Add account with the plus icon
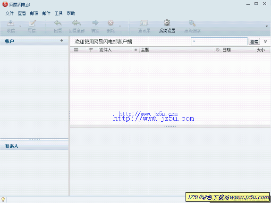 62,41
